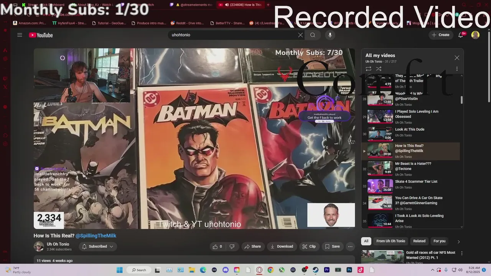
Task: Open Google Chrome from the taskbar
Action: [x=270, y=270]
